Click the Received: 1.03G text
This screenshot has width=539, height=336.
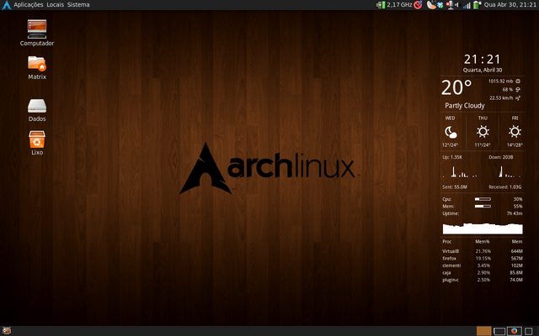(x=505, y=187)
